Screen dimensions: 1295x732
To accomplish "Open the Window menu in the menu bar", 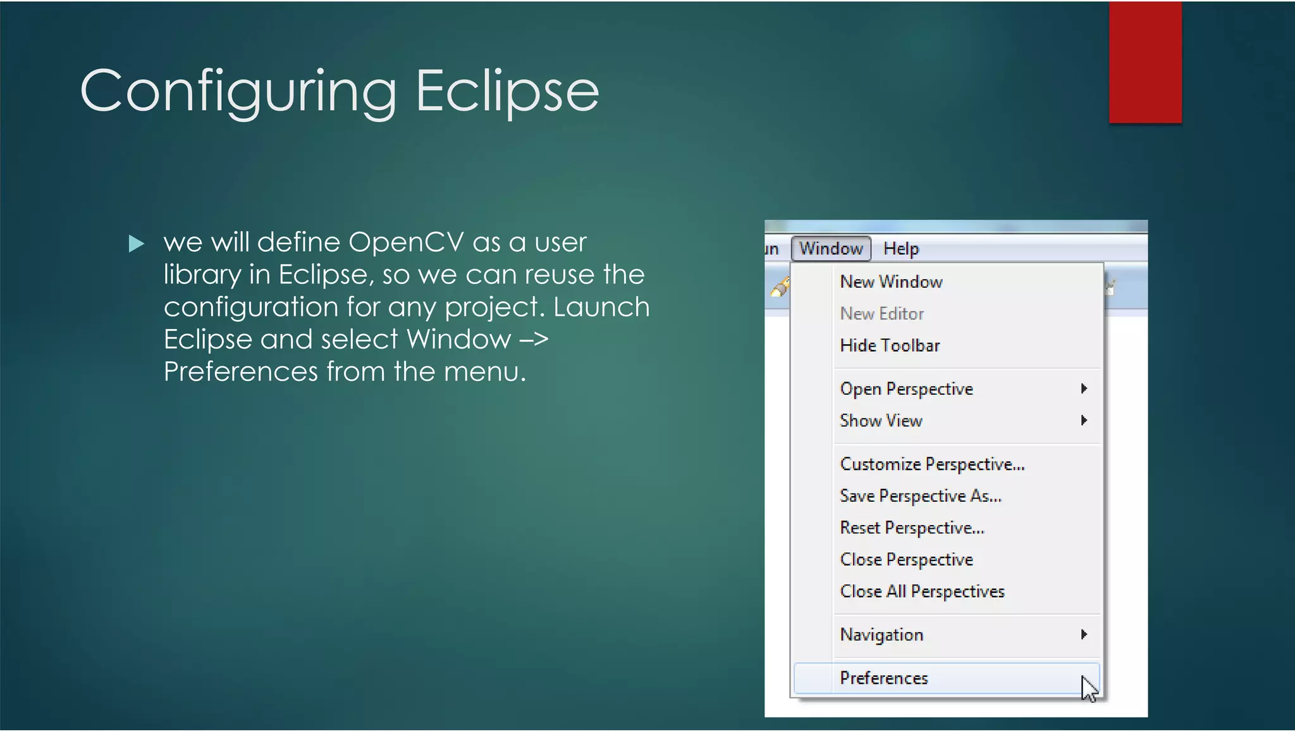I will [x=831, y=249].
